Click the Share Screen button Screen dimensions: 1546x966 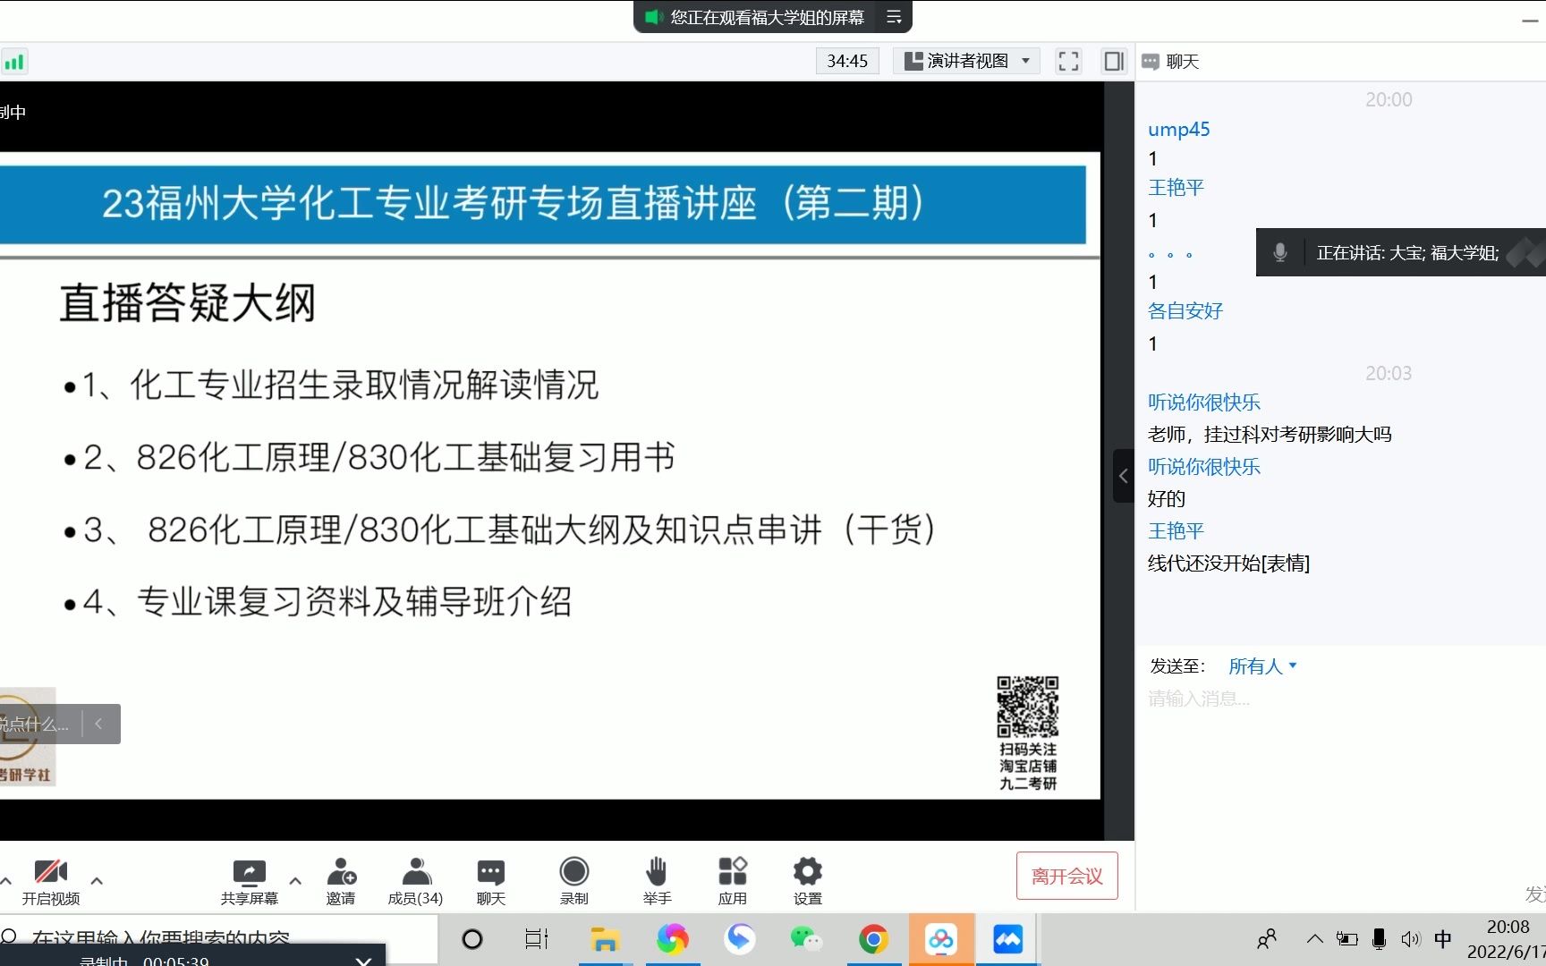point(249,881)
